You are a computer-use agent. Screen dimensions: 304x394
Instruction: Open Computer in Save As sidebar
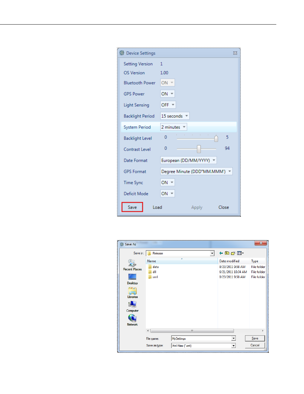(x=132, y=306)
